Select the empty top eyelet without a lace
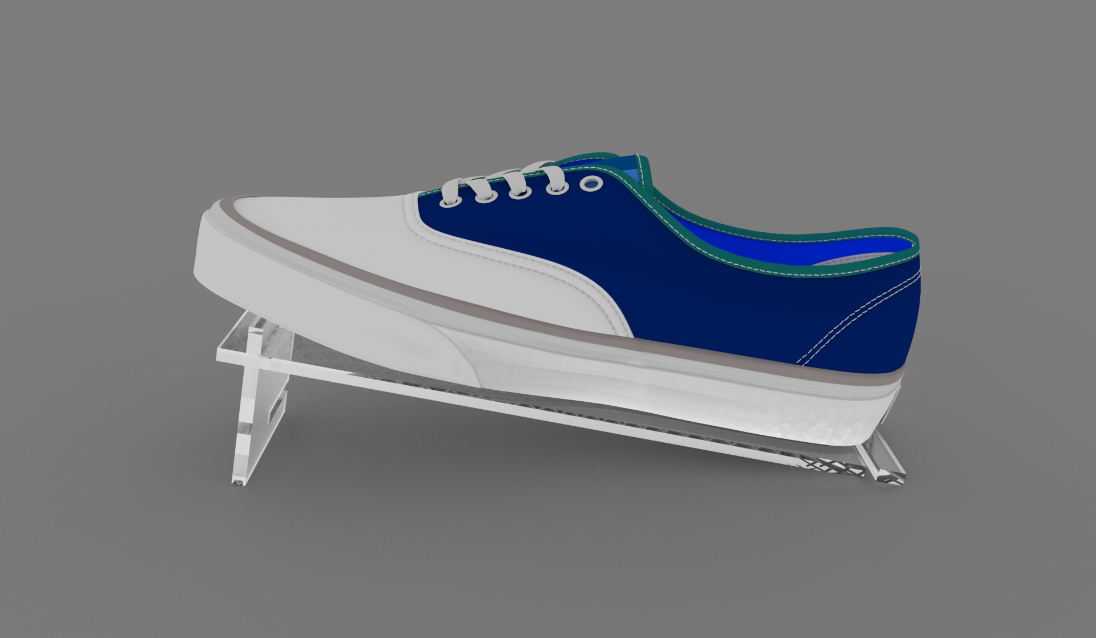Viewport: 1096px width, 638px height. [x=591, y=184]
